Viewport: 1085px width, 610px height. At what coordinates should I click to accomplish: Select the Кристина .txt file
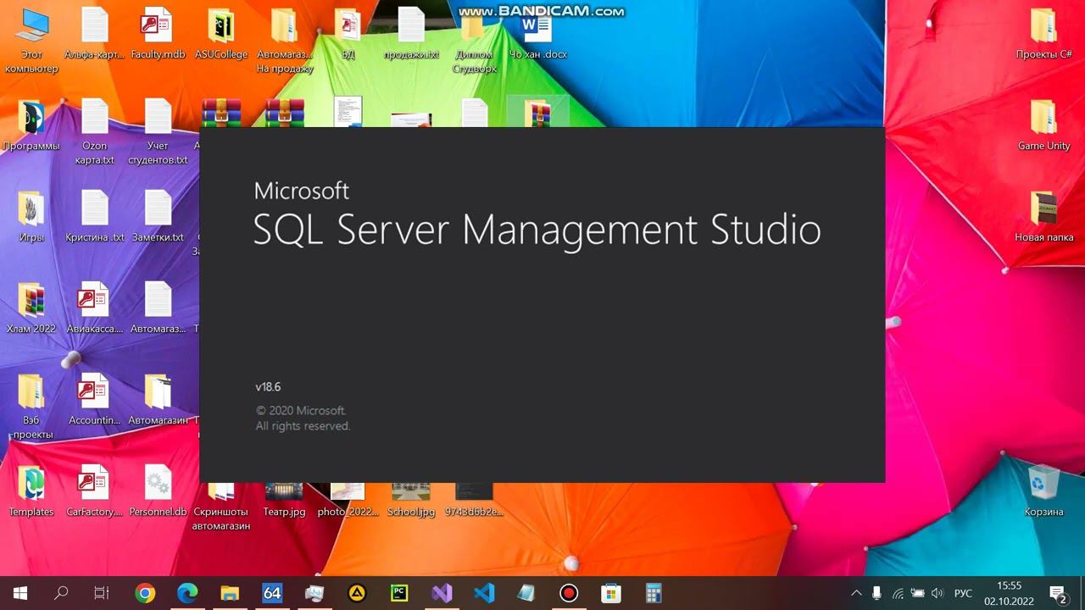pos(95,217)
